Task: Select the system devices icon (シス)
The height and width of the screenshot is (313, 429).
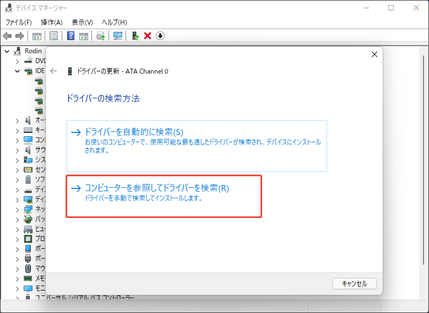Action: coord(28,160)
